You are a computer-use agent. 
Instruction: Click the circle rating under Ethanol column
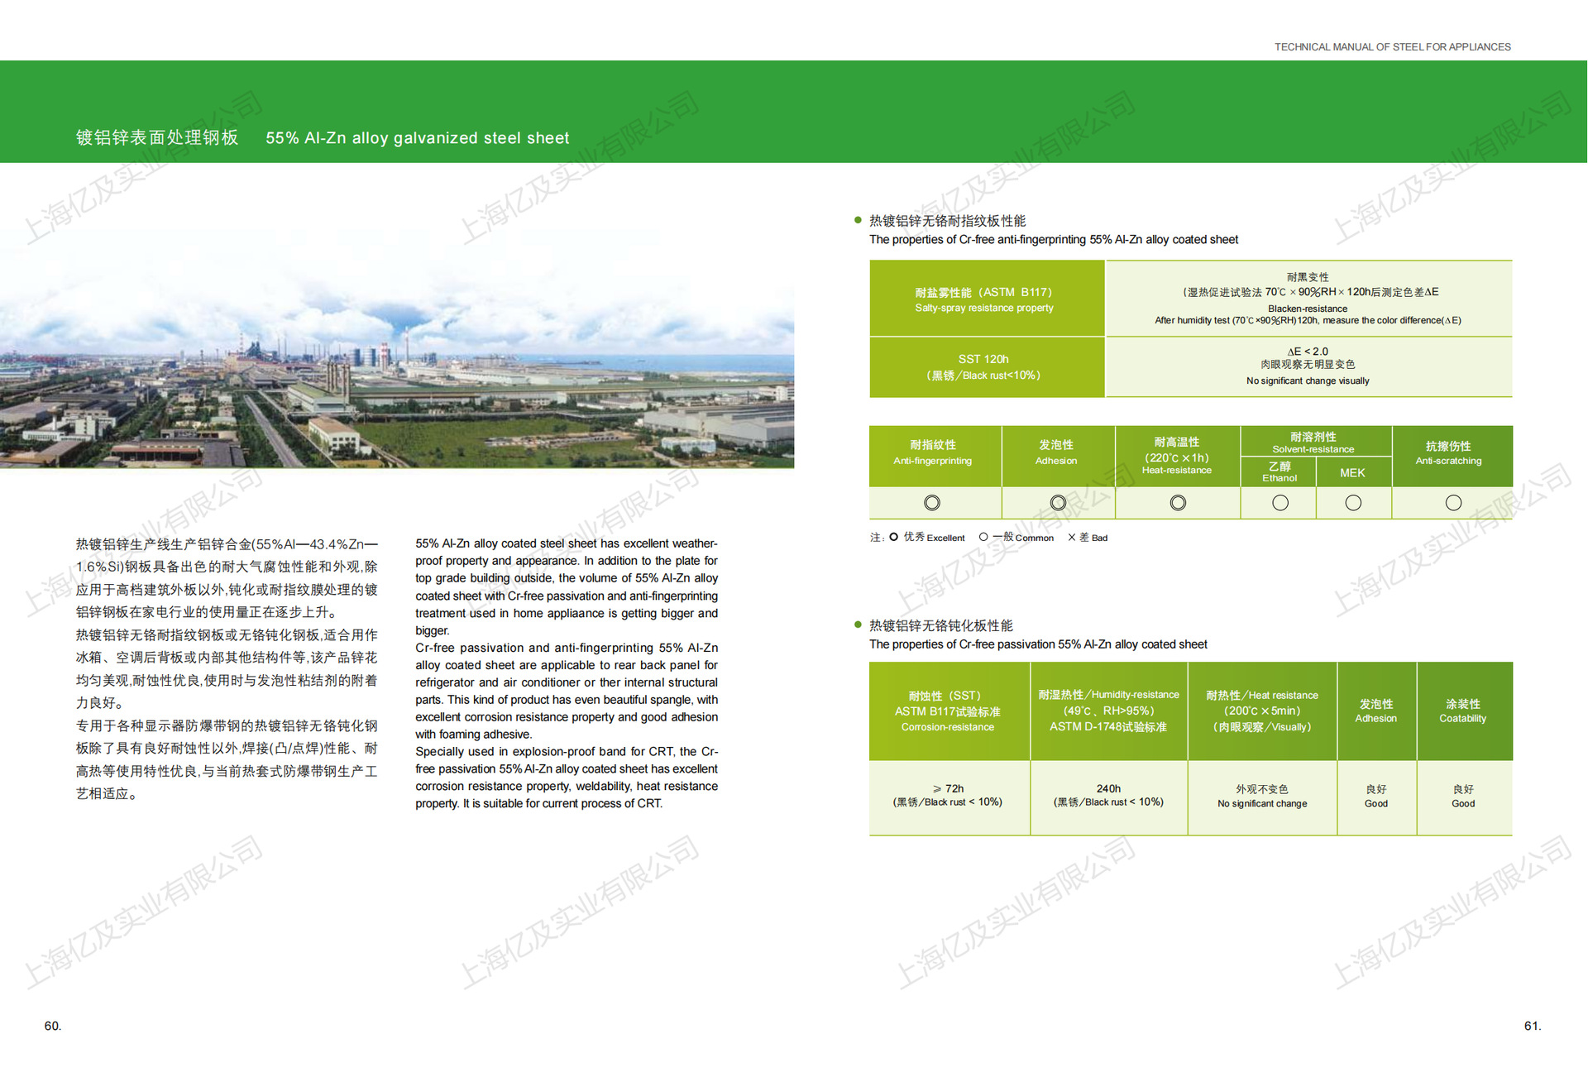pos(1280,503)
